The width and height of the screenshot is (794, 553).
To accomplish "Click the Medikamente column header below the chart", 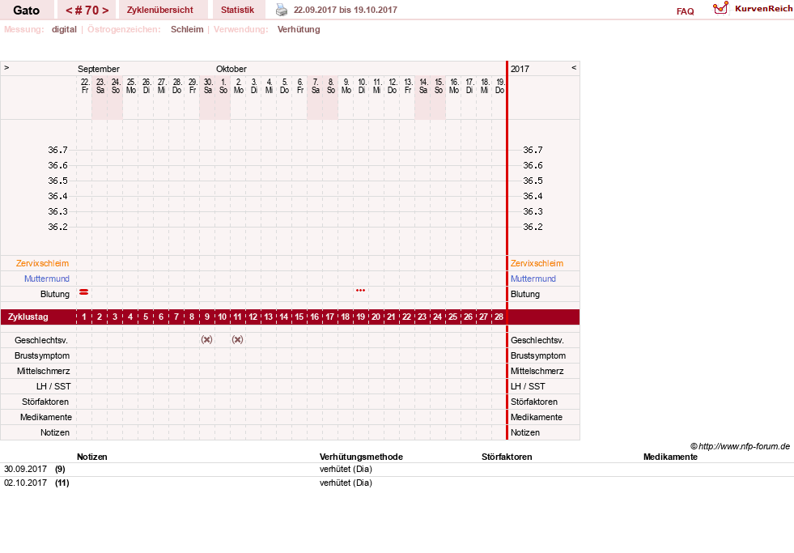I will pos(670,457).
